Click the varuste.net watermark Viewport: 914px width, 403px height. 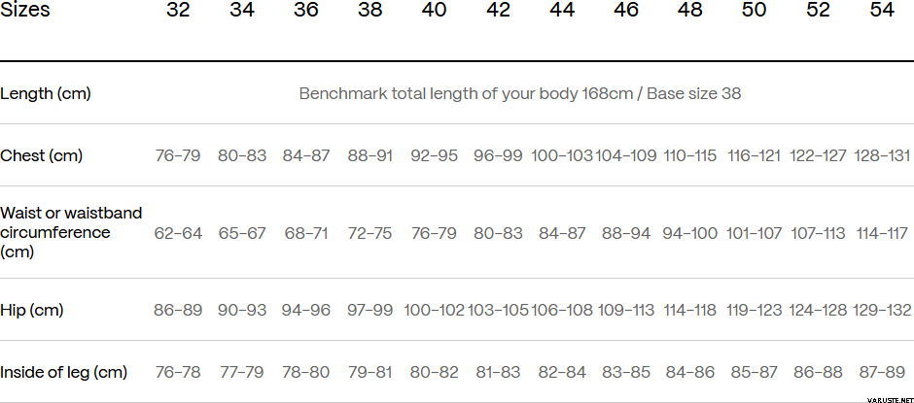pos(879,396)
